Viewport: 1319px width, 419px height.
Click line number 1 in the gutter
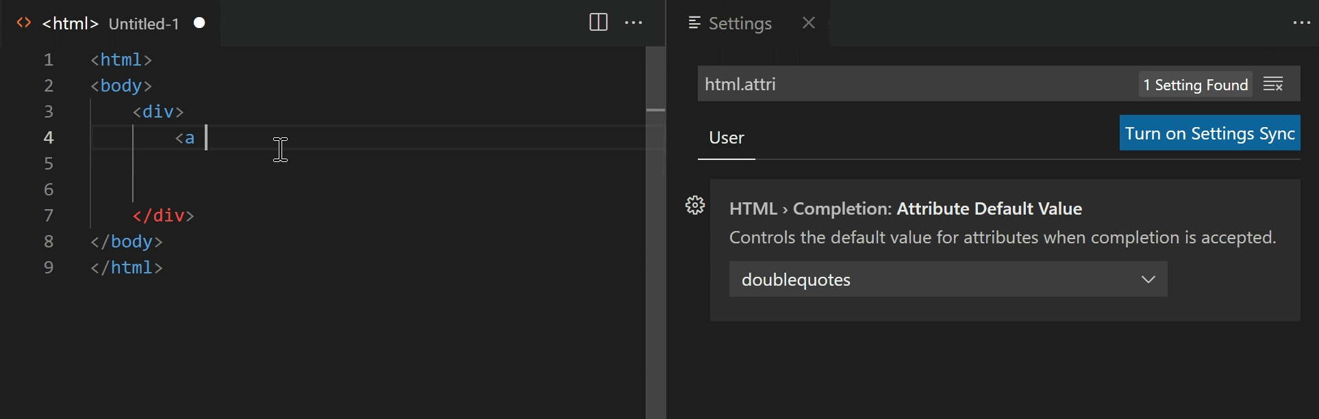click(x=49, y=59)
